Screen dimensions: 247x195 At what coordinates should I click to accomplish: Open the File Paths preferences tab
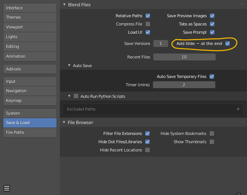30,132
